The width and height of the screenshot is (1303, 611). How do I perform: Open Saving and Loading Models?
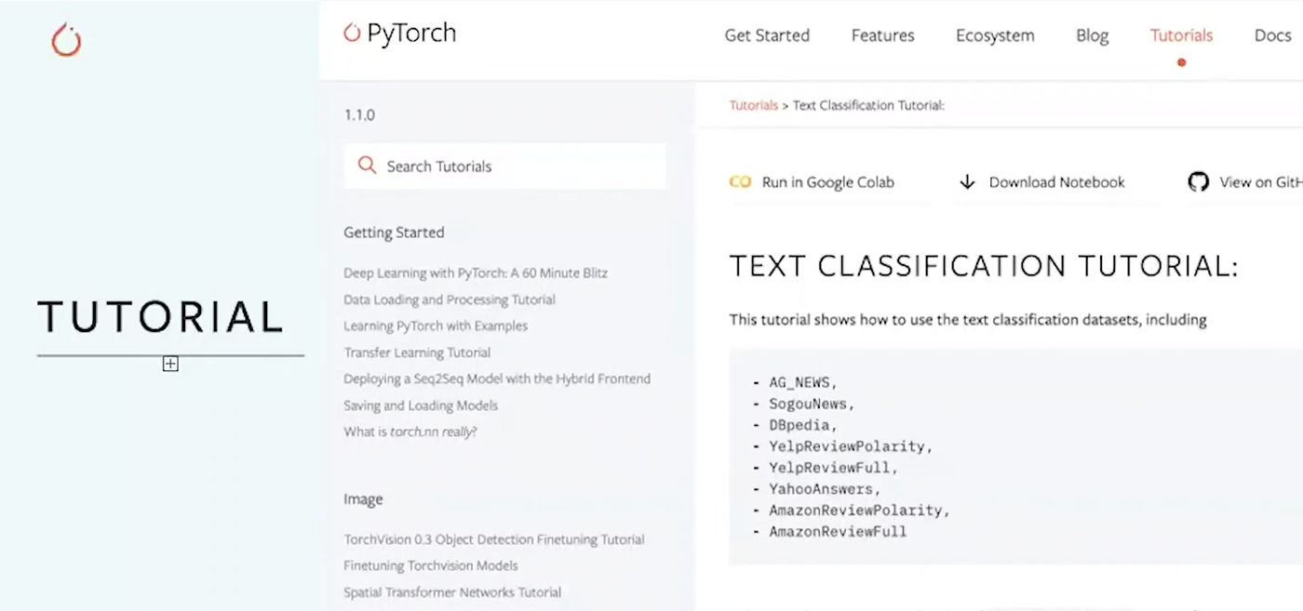coord(421,405)
